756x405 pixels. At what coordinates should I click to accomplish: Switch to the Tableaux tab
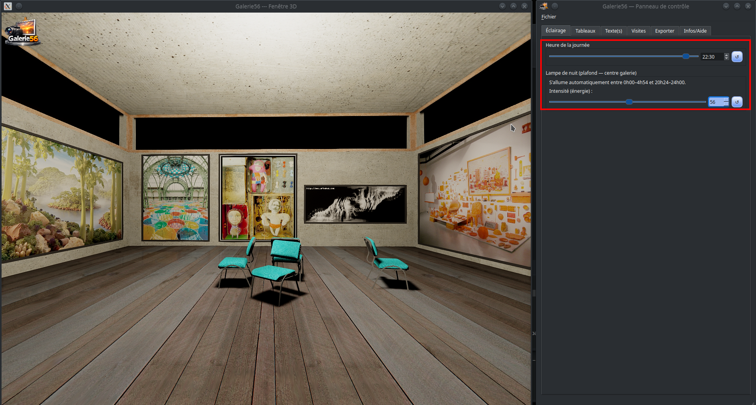tap(585, 31)
